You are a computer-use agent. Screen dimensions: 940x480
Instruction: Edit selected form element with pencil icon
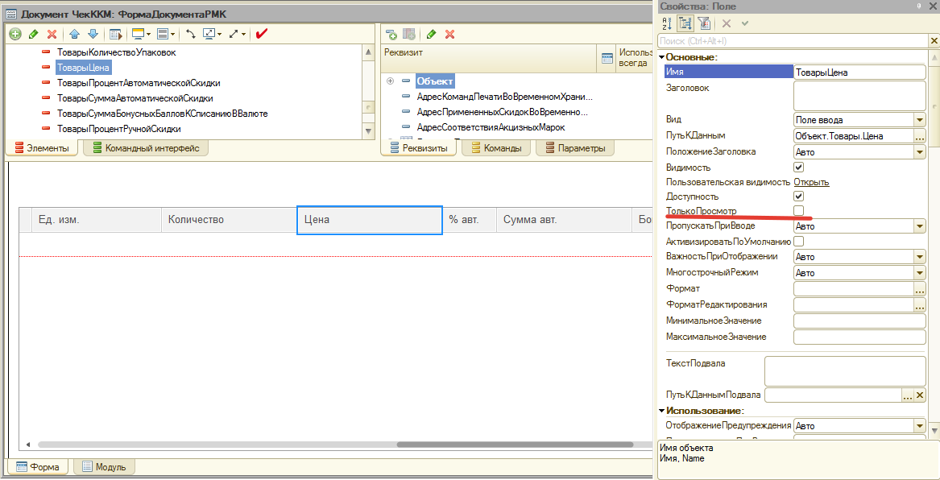pos(34,34)
